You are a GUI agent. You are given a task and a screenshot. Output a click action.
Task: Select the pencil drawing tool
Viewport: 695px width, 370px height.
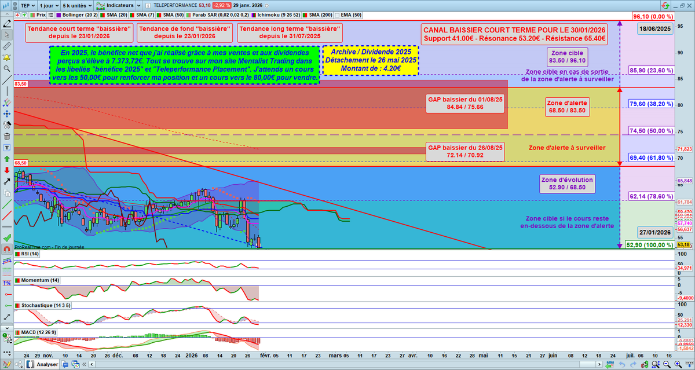[7, 23]
